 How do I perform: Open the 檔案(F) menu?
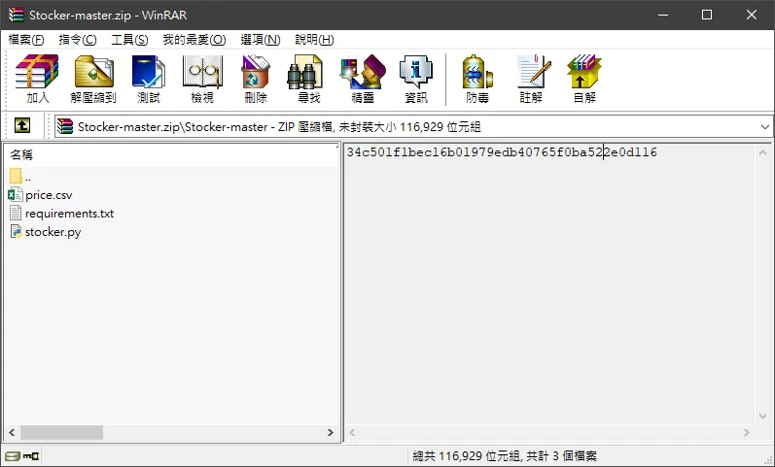click(x=26, y=40)
